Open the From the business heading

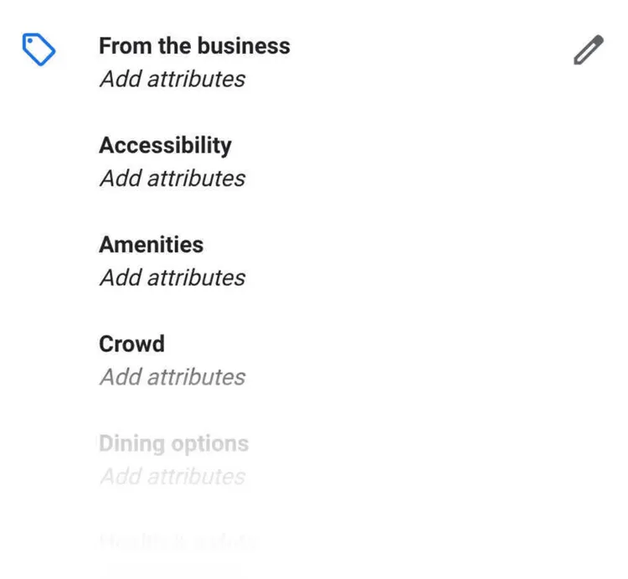[x=194, y=46]
